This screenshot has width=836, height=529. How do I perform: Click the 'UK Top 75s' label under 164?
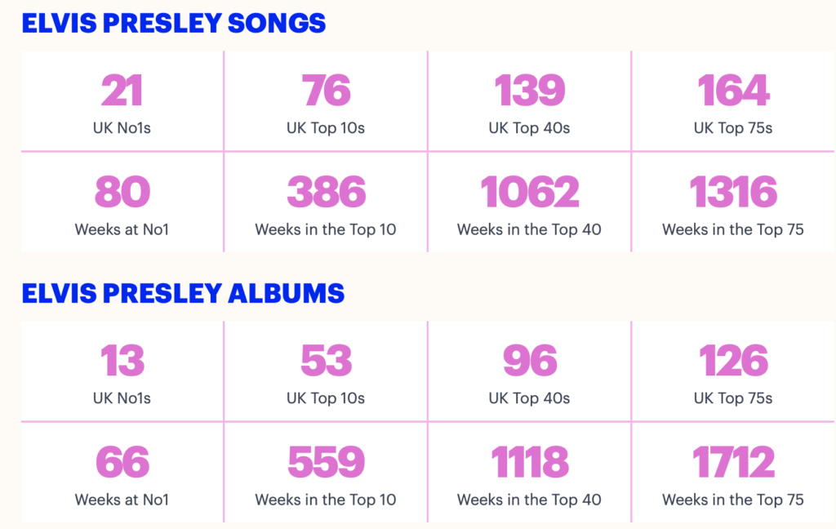pyautogui.click(x=733, y=128)
